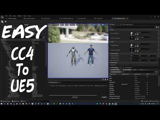Click the Details panel grid view icon
Viewport: 160px width, 120px height.
click(157, 27)
